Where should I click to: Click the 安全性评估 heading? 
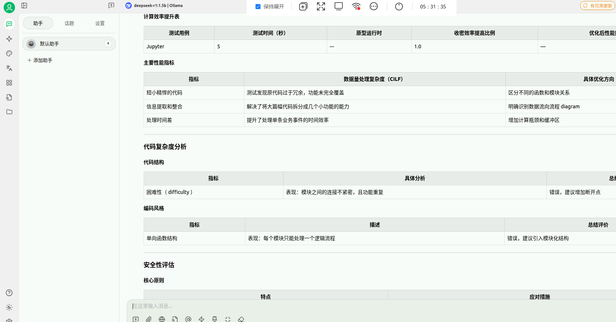pos(159,265)
